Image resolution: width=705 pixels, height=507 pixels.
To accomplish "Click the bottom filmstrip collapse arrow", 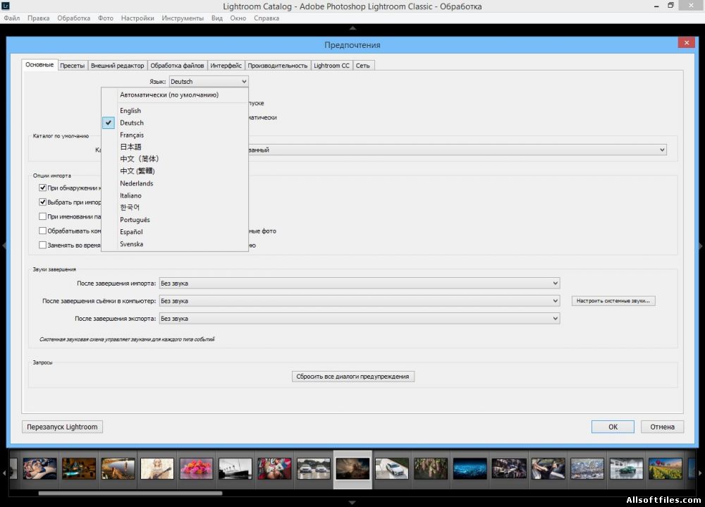I will (352, 502).
